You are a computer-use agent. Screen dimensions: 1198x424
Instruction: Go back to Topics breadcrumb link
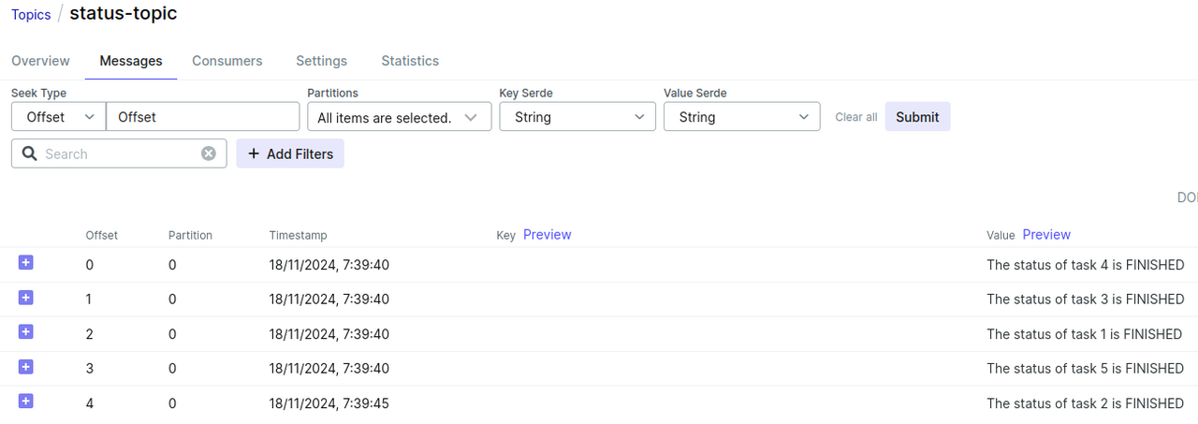point(31,15)
